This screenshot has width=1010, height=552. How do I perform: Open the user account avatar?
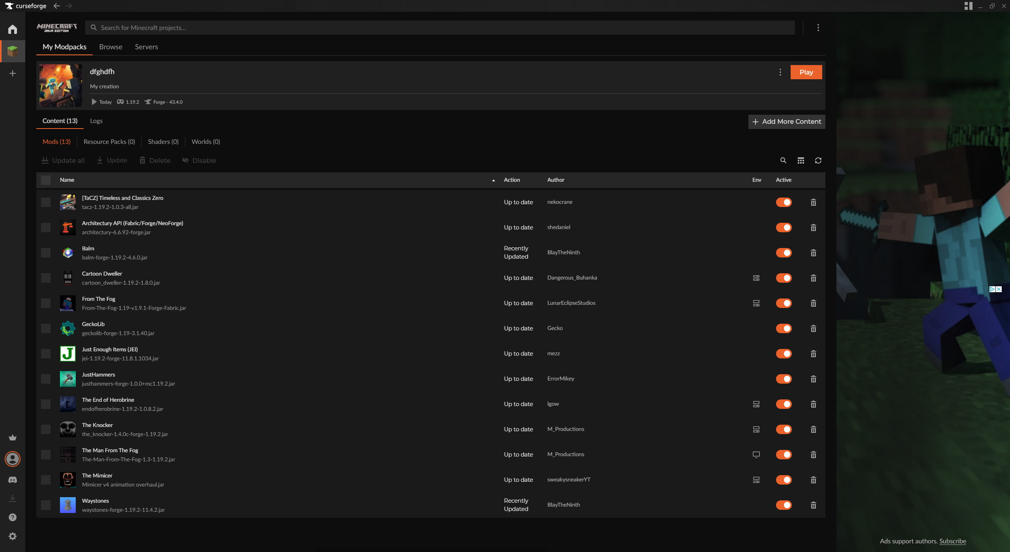click(13, 459)
